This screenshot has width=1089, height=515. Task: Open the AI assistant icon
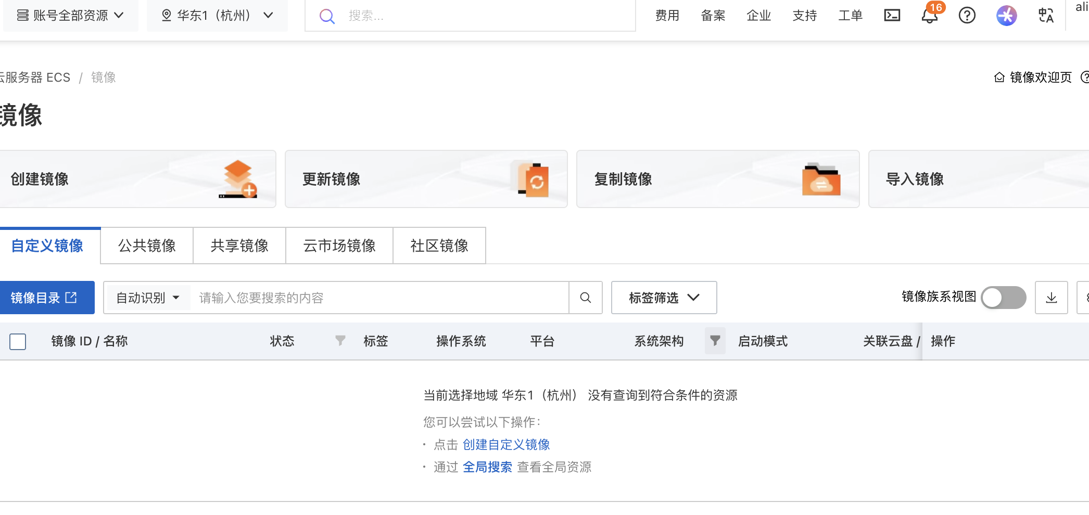1006,16
